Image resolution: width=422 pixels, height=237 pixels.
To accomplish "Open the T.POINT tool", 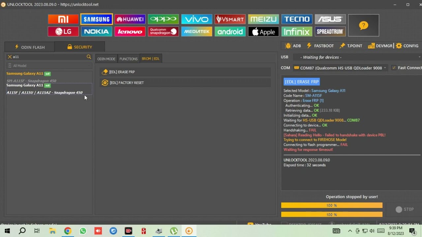I will pyautogui.click(x=351, y=46).
